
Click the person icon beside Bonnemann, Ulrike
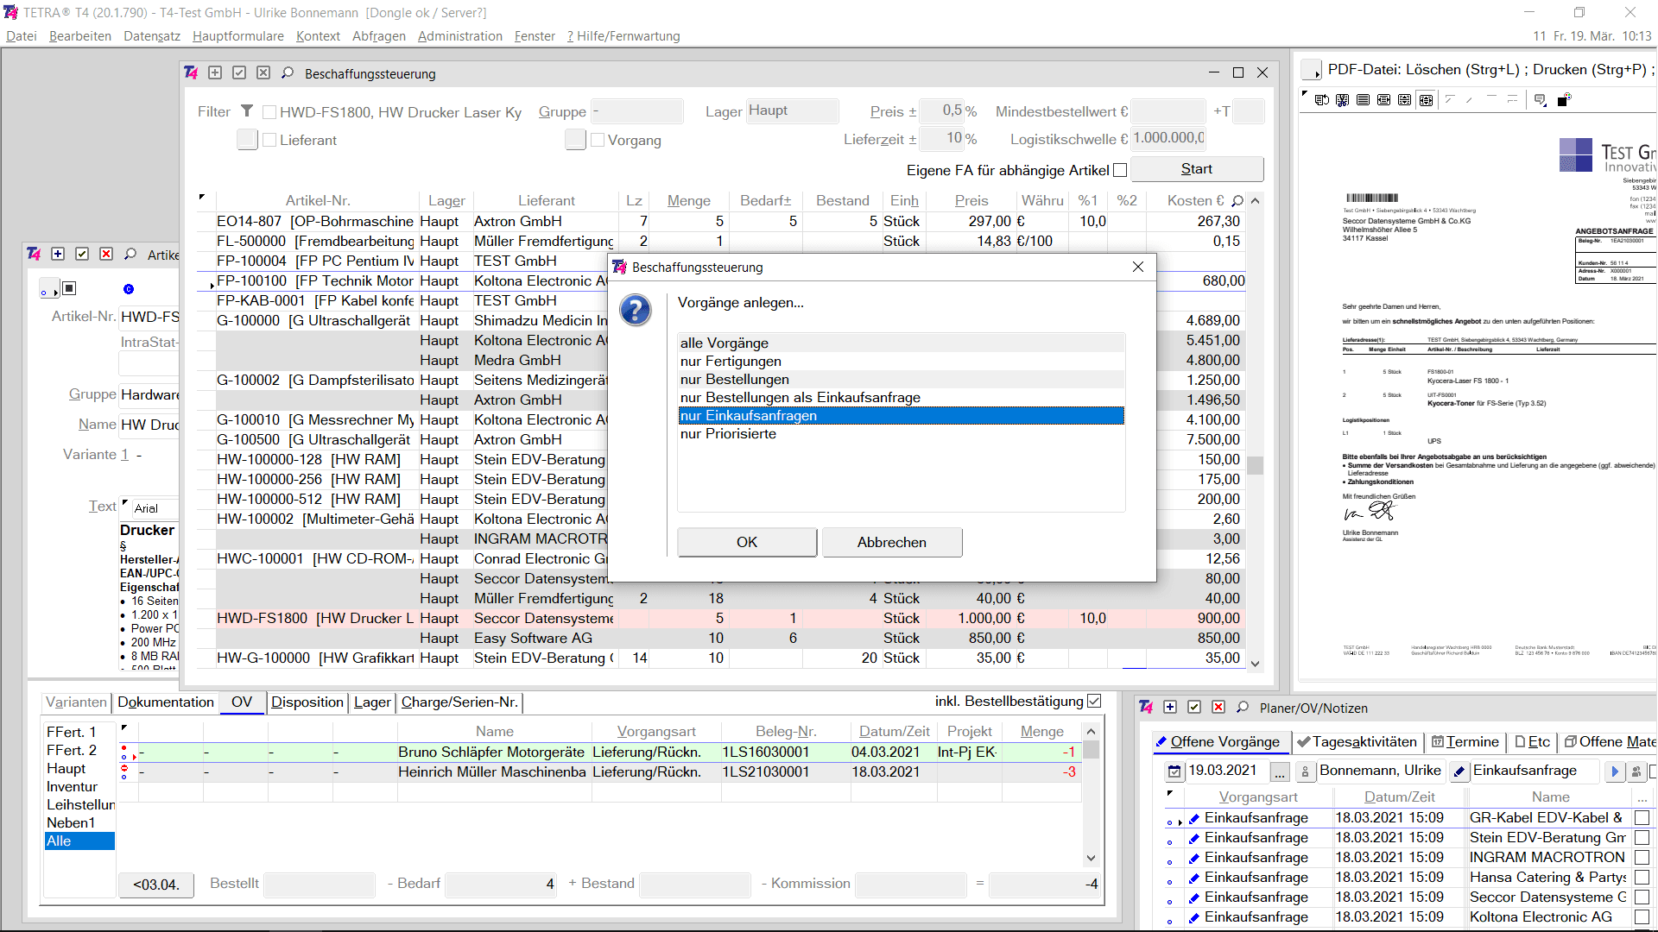click(1305, 771)
